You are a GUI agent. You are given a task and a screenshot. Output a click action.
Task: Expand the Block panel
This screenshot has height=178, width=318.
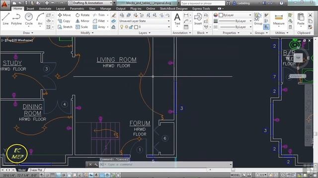click(202, 33)
